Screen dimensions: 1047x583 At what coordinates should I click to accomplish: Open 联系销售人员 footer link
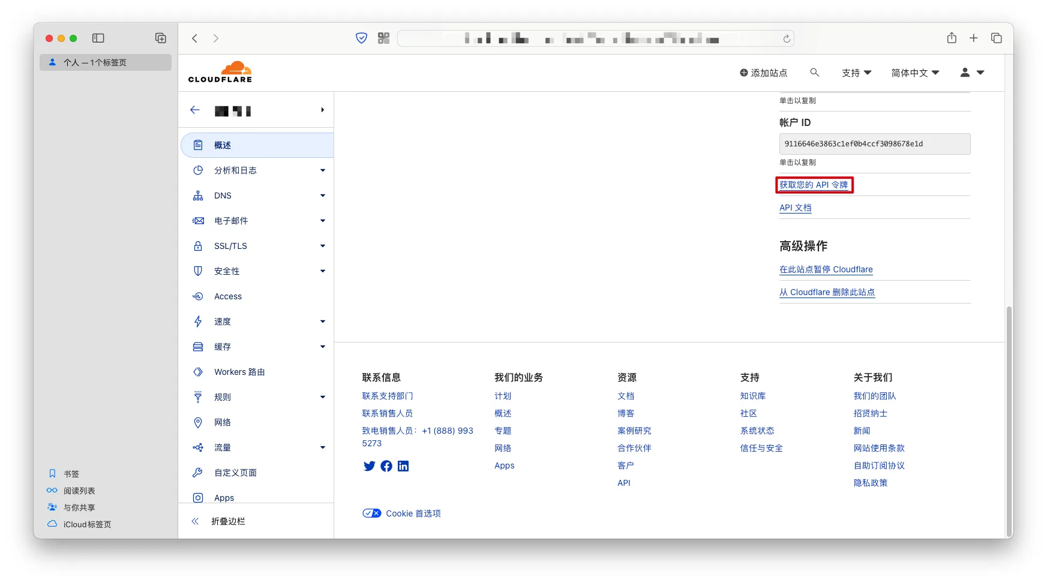388,413
